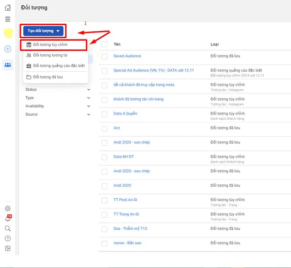291x268 pixels.
Task: Click the plus create icon in sidebar
Action: (x=7, y=49)
